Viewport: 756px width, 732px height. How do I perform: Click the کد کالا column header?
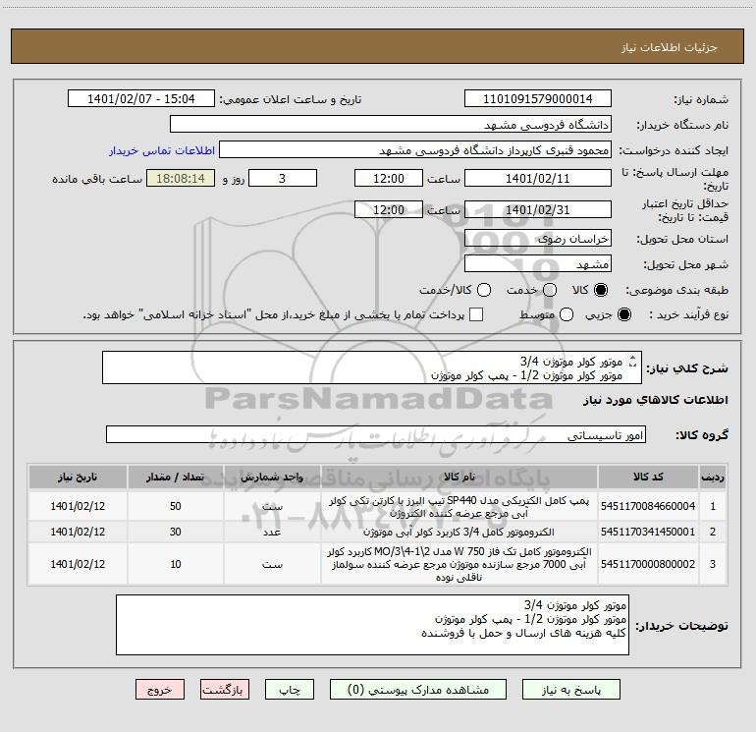648,478
